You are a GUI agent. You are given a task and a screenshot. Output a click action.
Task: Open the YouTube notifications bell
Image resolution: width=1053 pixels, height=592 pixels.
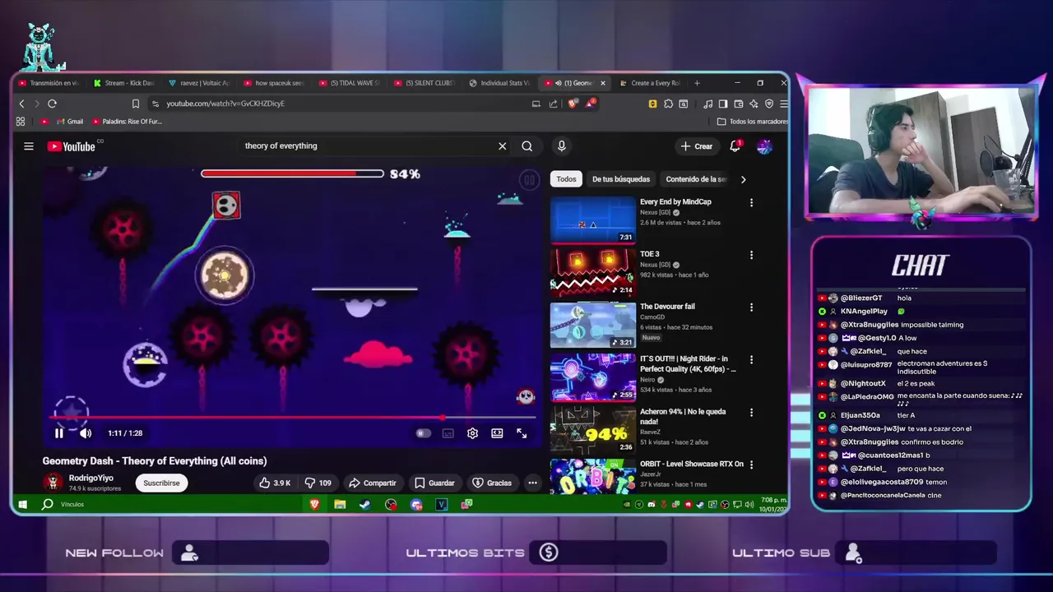click(735, 146)
